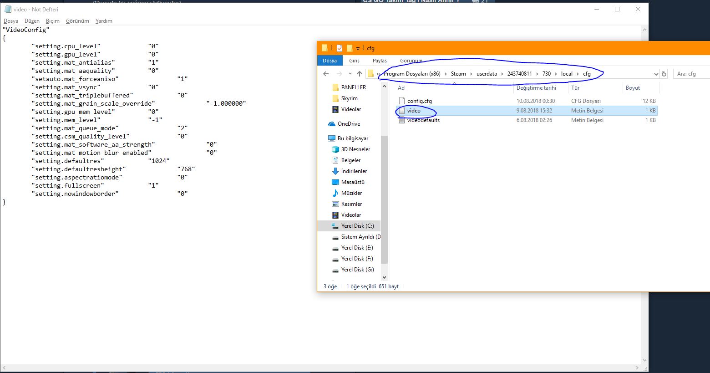
Task: Open the Görünüm menu in Not Defteri
Action: pos(77,21)
